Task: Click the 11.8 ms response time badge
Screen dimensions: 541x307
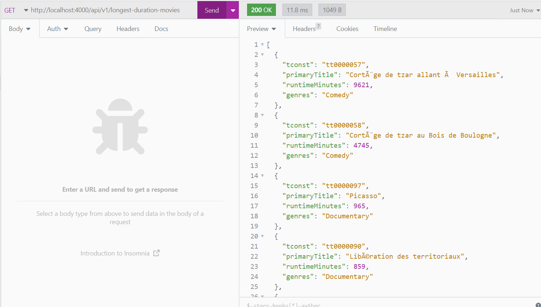Action: (x=297, y=10)
